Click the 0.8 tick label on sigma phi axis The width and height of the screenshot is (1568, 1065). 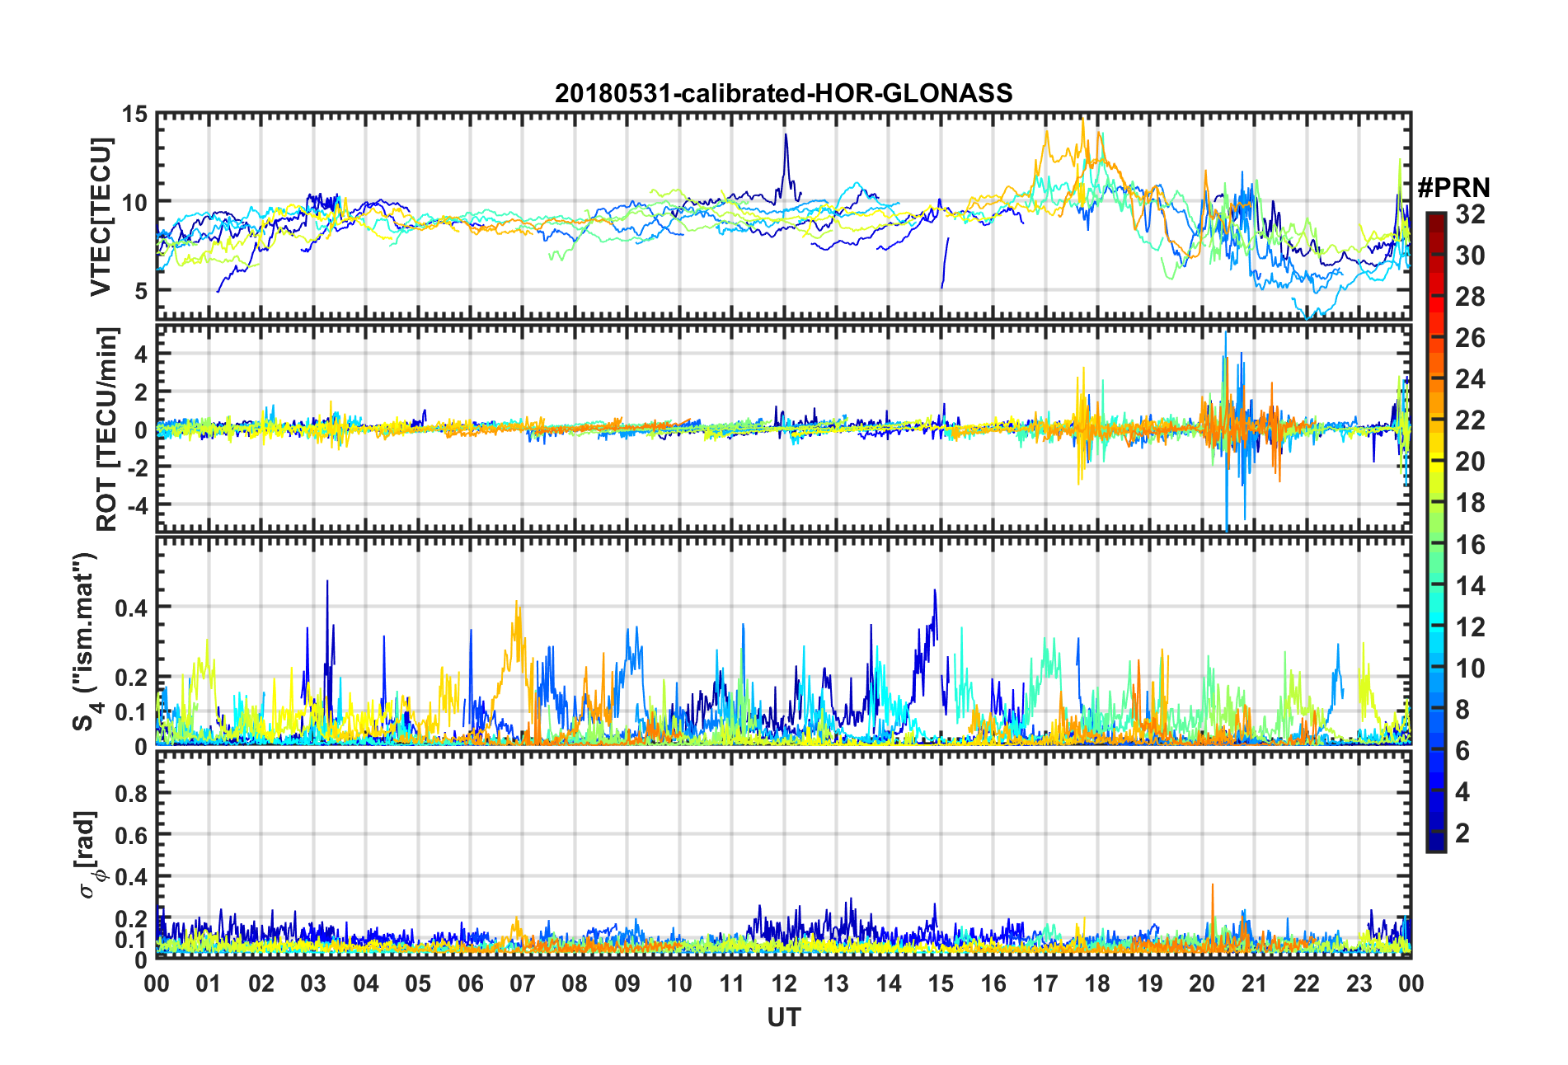130,794
